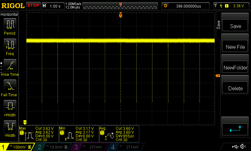
Task: Select channel 2 10.0mV tab
Action: pyautogui.click(x=53, y=147)
